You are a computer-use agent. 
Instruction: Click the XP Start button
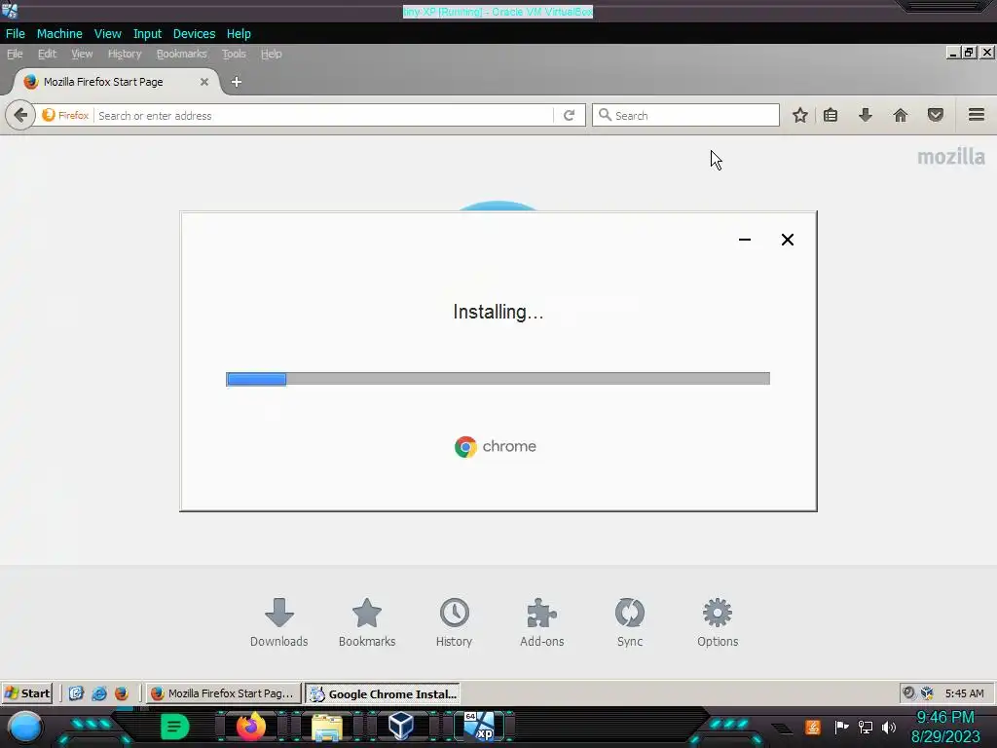click(27, 693)
